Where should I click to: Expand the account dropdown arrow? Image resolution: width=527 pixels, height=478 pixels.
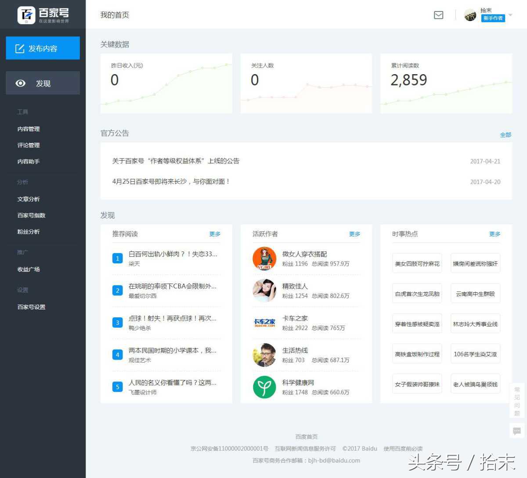pos(510,15)
